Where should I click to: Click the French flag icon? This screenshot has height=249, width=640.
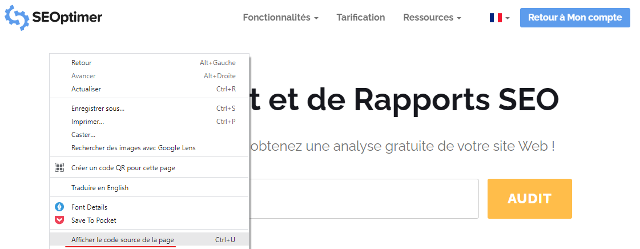pos(496,18)
